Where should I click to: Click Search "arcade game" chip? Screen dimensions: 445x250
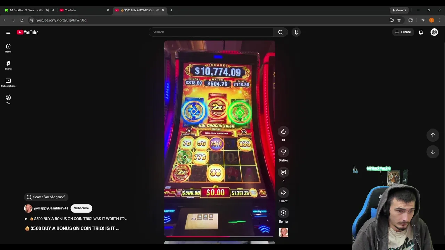coord(46,197)
